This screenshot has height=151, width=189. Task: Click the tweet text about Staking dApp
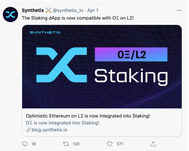coord(78,18)
